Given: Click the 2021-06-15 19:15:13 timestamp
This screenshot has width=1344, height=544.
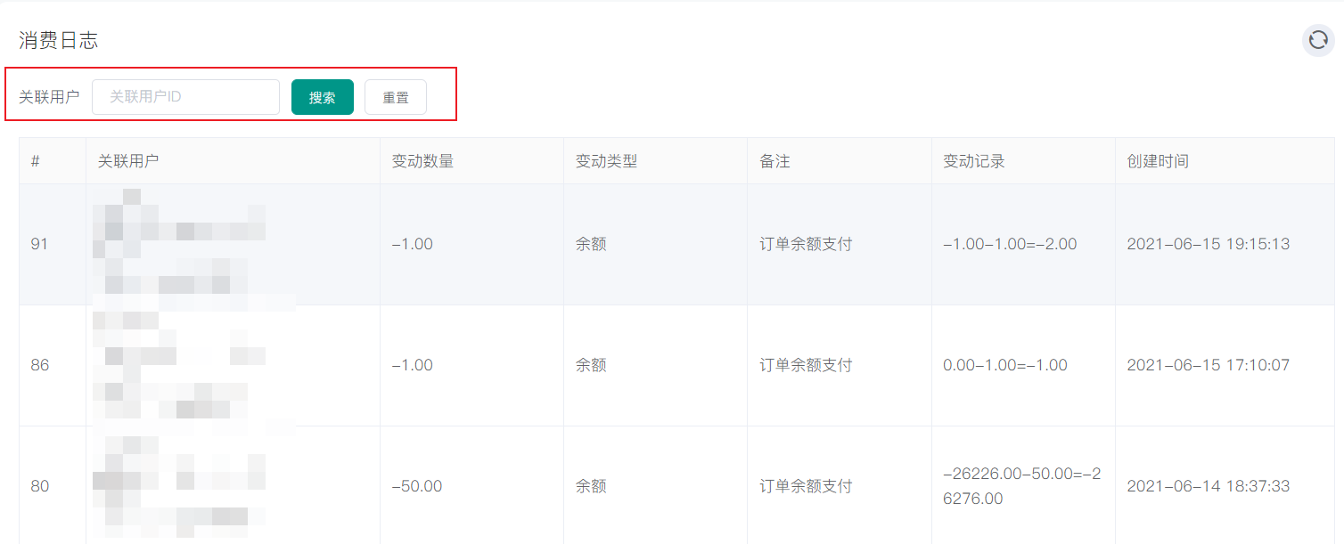Looking at the screenshot, I should click(x=1208, y=244).
